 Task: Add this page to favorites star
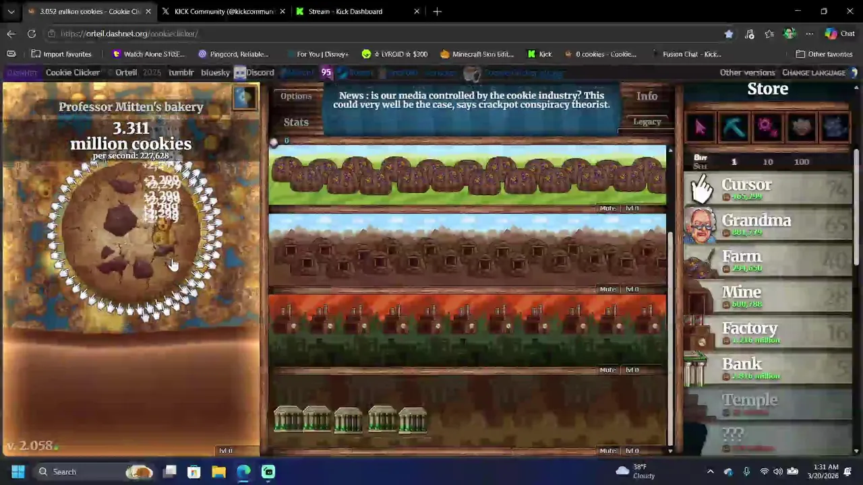[729, 34]
